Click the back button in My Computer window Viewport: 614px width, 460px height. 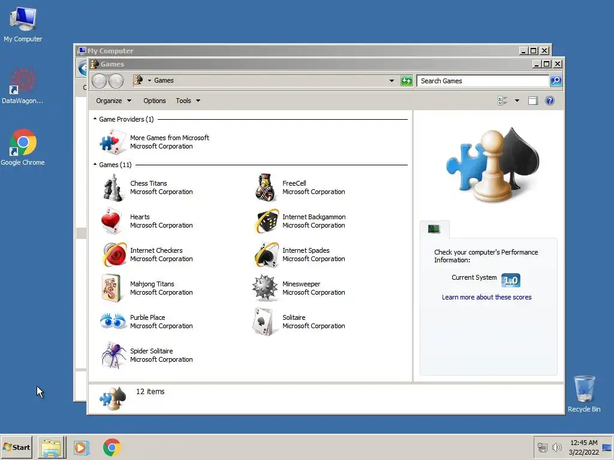[x=82, y=68]
